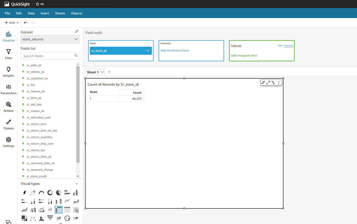Maximize the visual with the expand icon
This screenshot has width=357, height=224.
[268, 83]
